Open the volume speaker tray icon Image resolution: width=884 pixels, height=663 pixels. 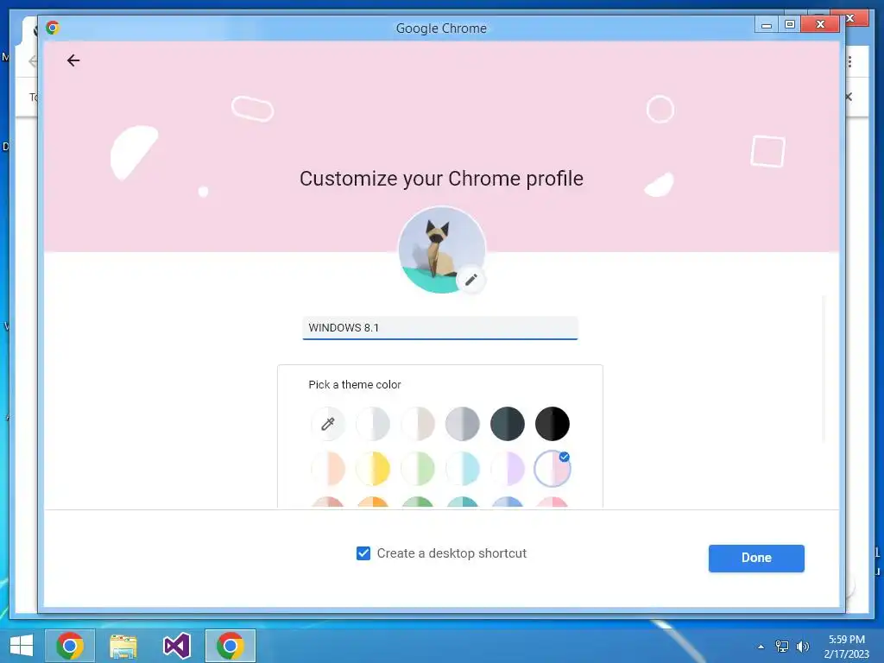tap(803, 646)
